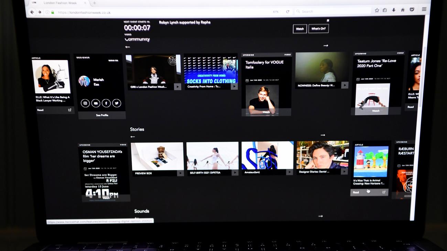Open the Firefox downloads arrow icon

tap(394, 10)
